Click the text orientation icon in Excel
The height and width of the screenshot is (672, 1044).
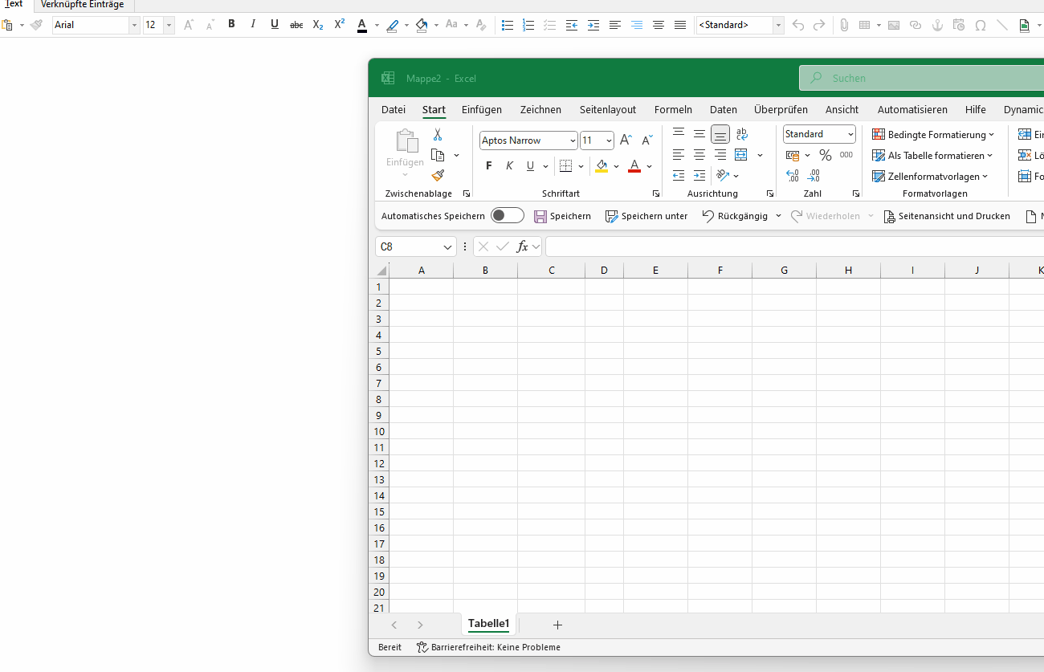722,176
